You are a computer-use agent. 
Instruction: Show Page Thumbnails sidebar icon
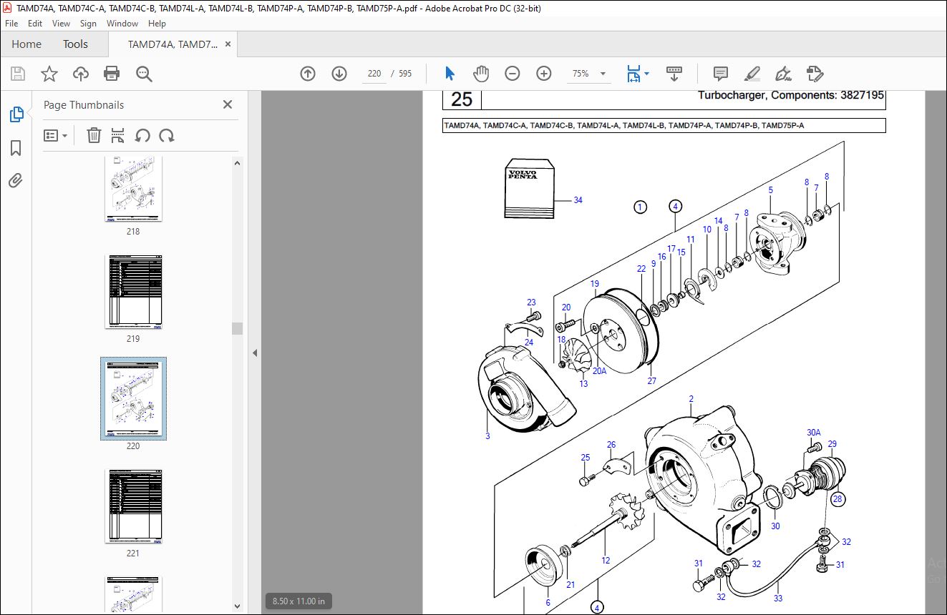point(16,114)
